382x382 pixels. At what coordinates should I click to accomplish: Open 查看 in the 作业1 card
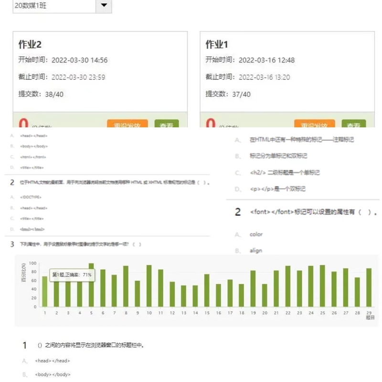[353, 125]
